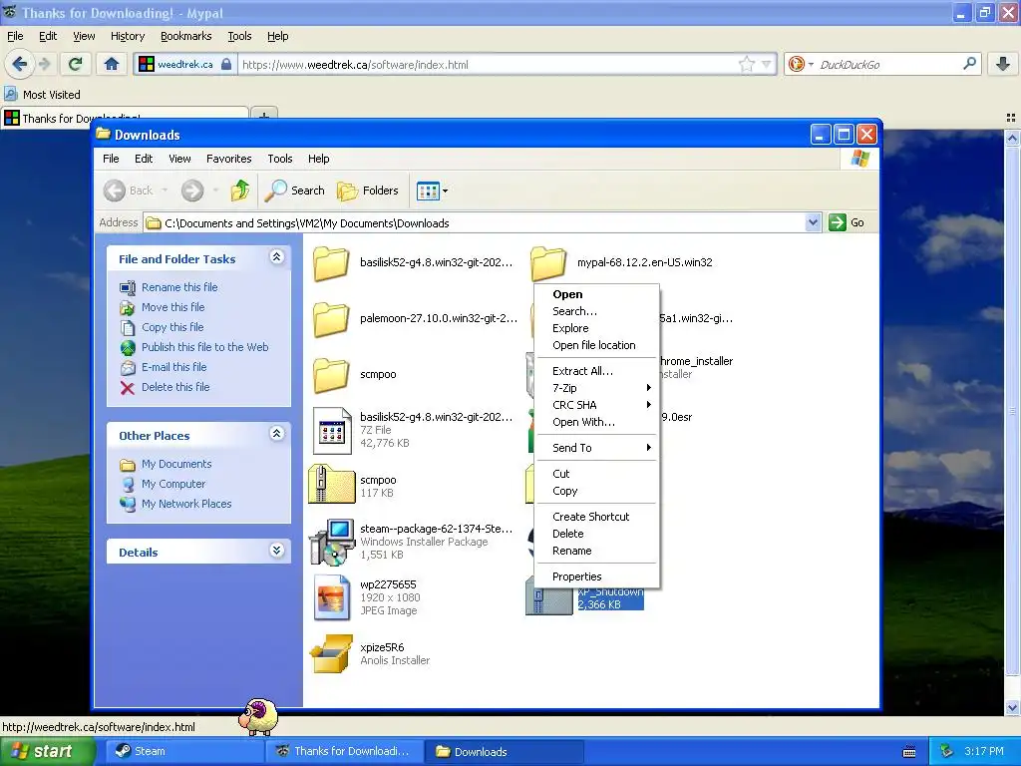1021x766 pixels.
Task: Click Publish this file to the Web
Action: click(205, 347)
